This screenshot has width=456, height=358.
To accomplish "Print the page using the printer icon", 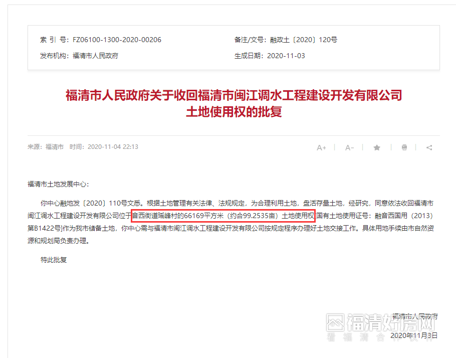I will pyautogui.click(x=404, y=147).
